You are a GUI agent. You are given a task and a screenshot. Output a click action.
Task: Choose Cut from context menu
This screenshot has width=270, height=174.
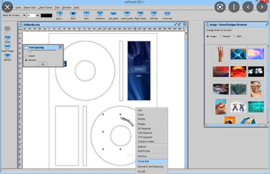tap(152, 110)
